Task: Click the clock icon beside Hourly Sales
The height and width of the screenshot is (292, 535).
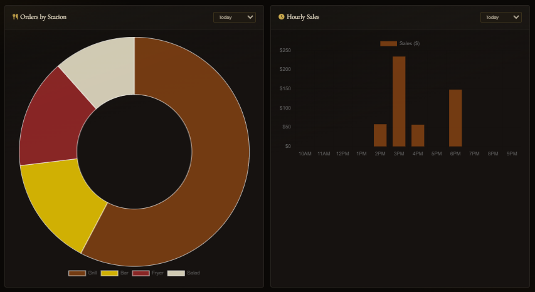Action: (x=281, y=17)
